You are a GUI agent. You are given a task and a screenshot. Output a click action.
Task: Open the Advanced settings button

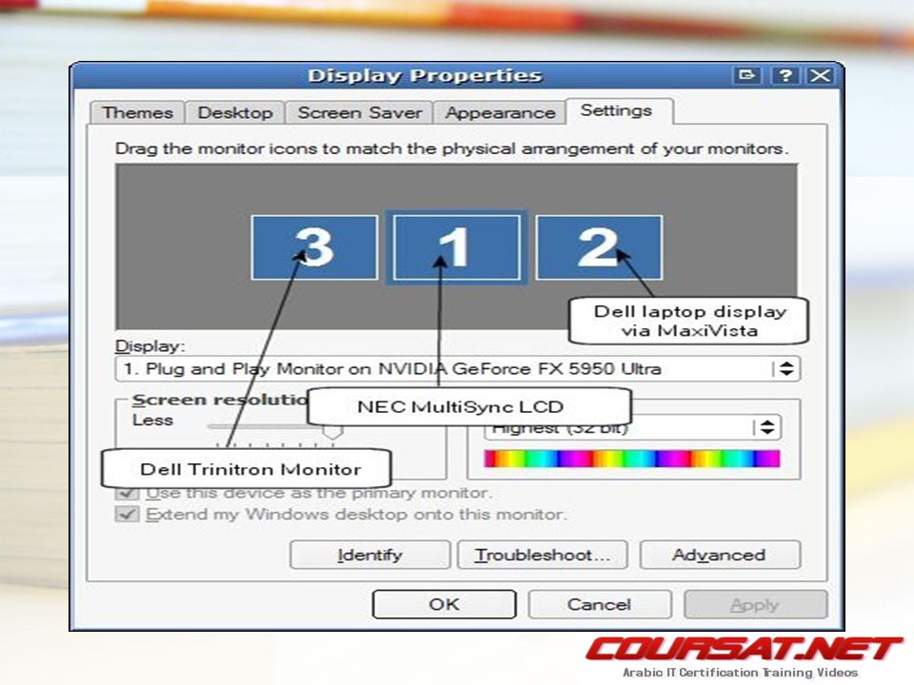tap(720, 555)
